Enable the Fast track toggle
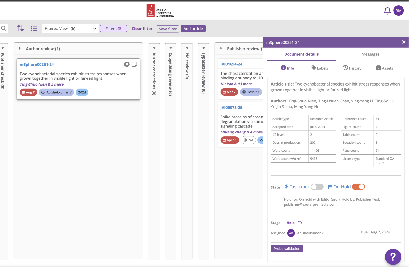The image size is (409, 267). 317,187
